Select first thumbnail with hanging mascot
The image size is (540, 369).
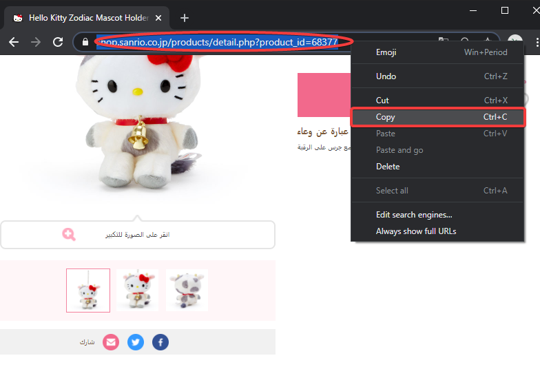(x=88, y=291)
